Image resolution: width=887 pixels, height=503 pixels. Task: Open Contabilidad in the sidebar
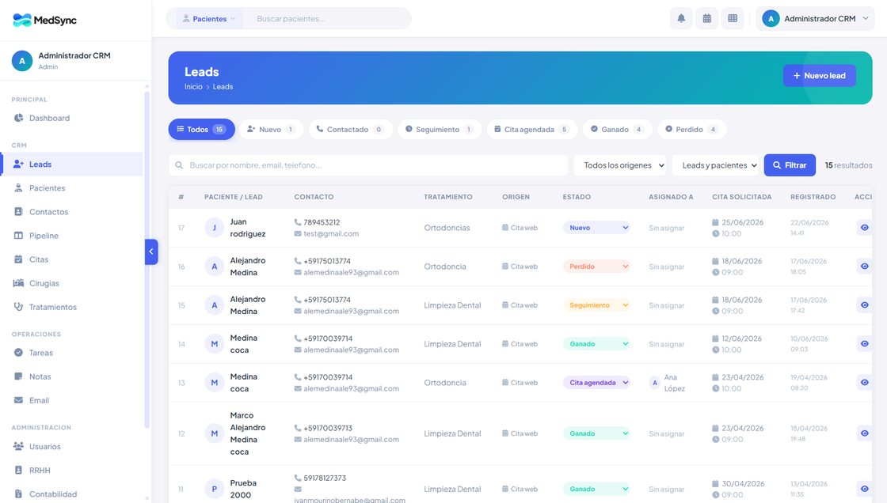[x=71, y=494]
